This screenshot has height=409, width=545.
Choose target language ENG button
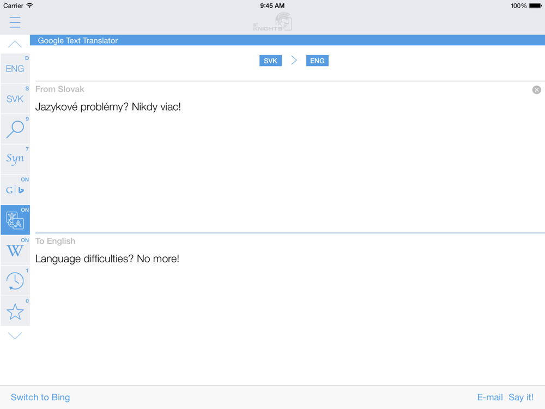(x=317, y=61)
